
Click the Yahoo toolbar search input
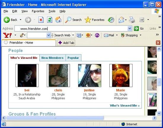click(37, 35)
